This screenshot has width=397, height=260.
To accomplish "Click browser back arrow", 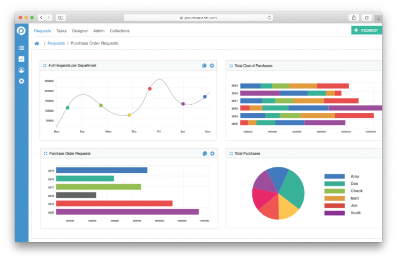I will click(x=42, y=17).
